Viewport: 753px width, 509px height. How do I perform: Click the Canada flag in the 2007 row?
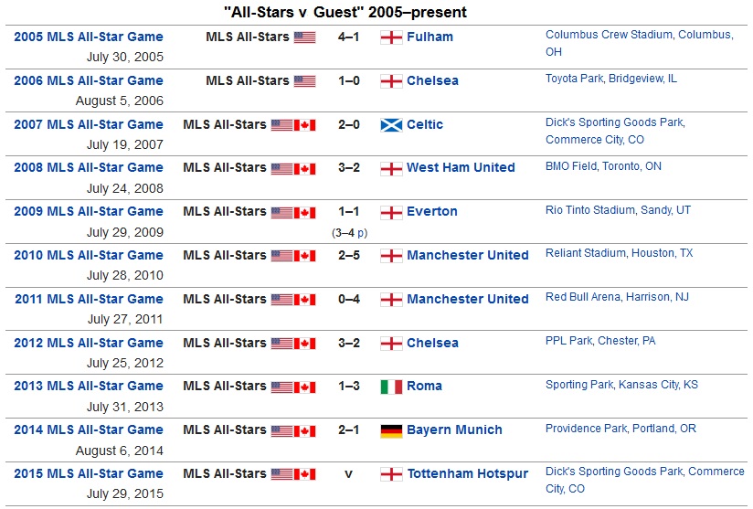pos(305,124)
